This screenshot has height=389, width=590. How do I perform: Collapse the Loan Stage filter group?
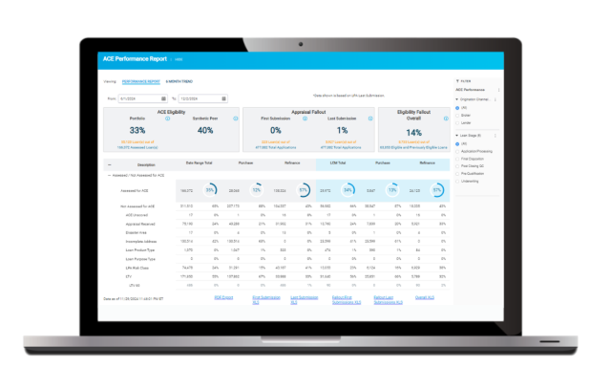(456, 136)
